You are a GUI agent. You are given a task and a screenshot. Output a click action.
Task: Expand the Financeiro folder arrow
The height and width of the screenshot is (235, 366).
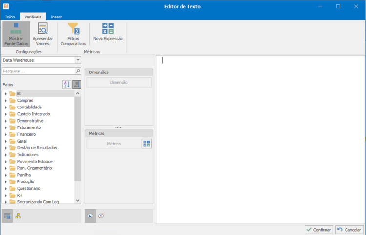tap(6, 134)
